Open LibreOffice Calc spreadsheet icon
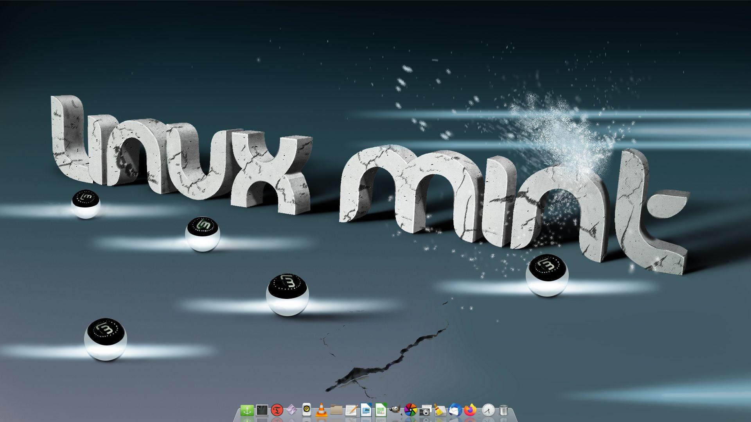 pos(381,410)
